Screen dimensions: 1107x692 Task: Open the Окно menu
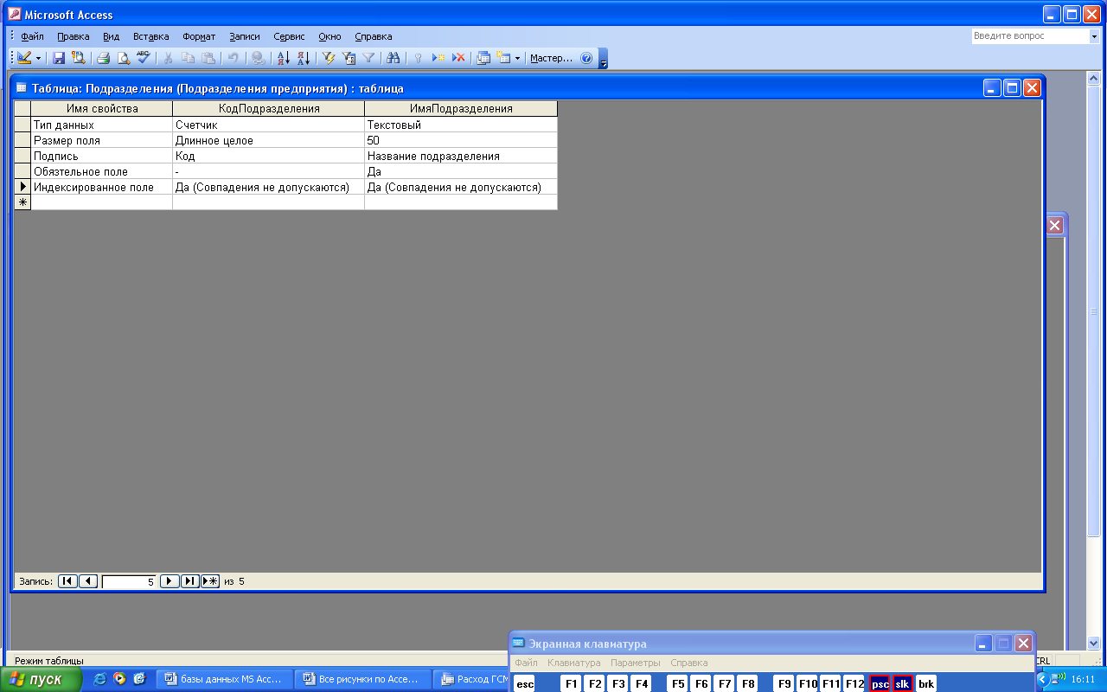pos(330,36)
